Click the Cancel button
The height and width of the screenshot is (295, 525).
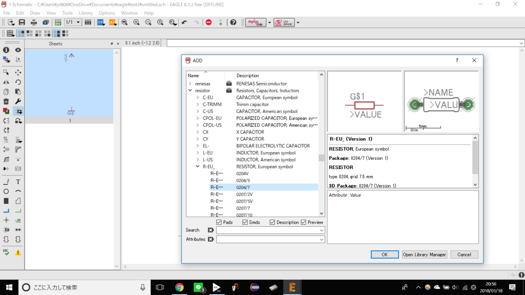[464, 255]
